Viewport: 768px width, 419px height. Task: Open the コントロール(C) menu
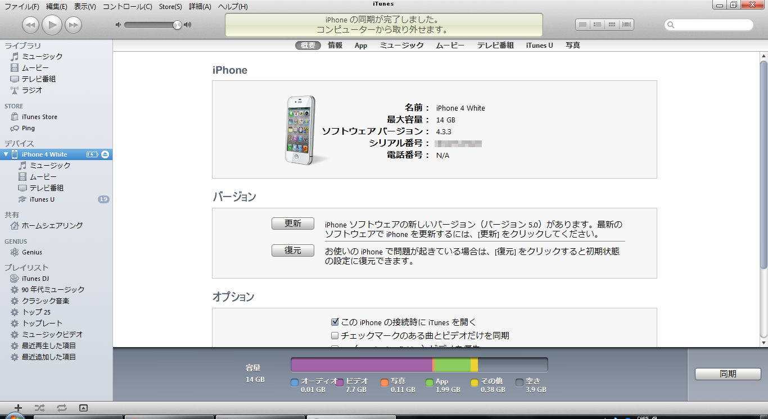[x=127, y=7]
